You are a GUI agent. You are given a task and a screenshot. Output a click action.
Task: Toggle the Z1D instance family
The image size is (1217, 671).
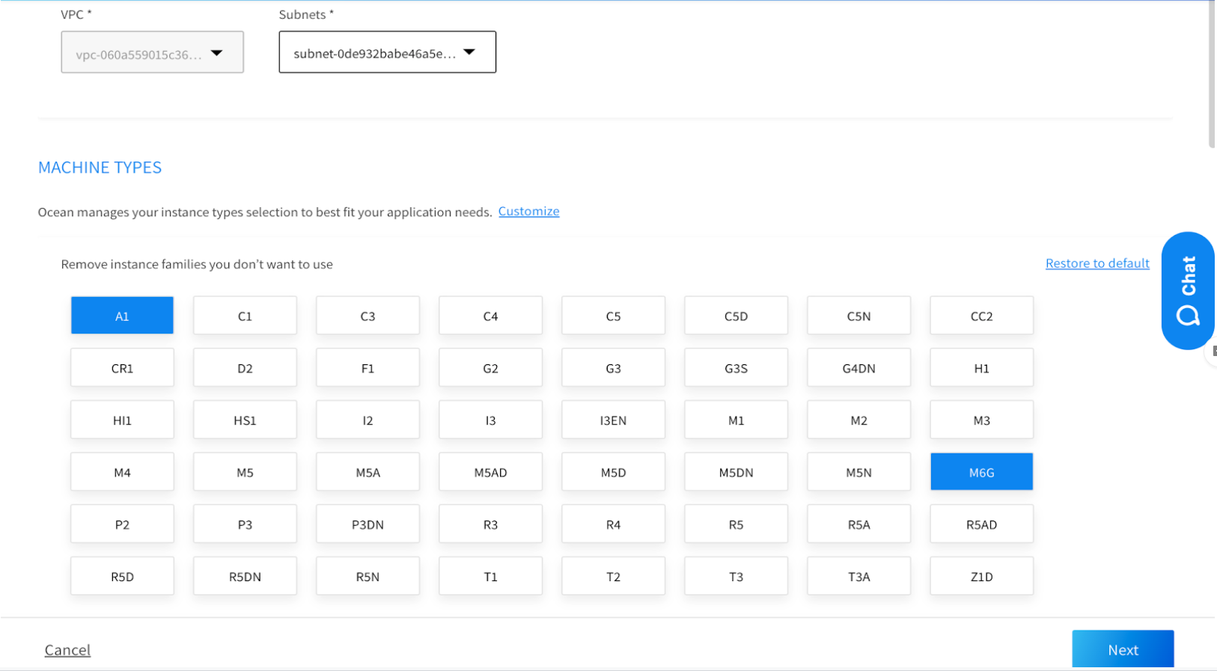click(981, 576)
